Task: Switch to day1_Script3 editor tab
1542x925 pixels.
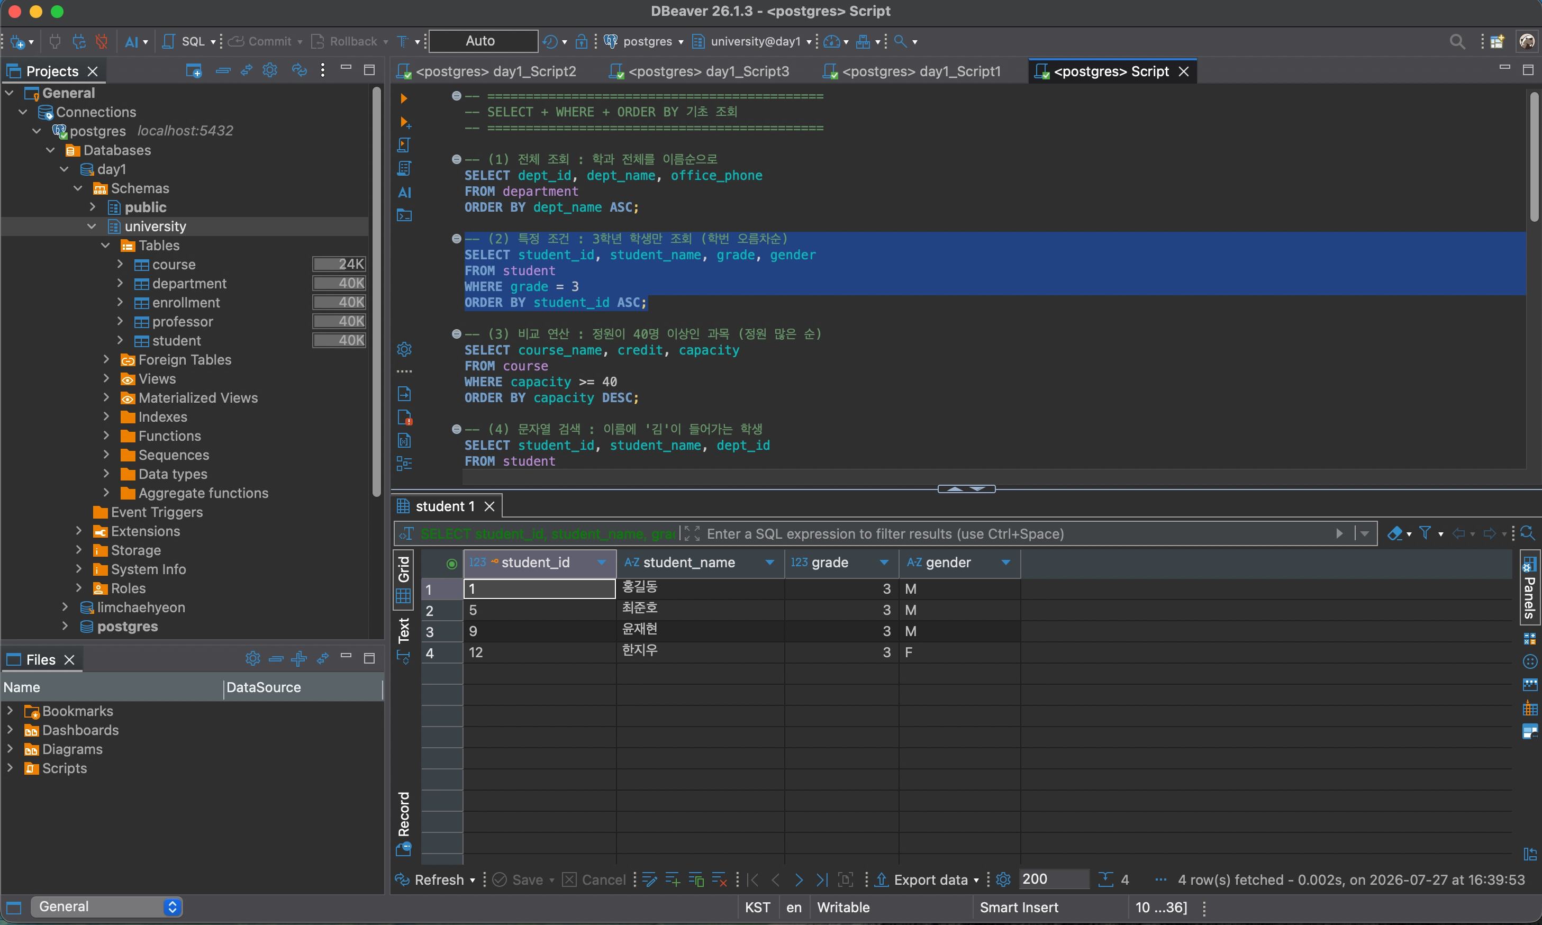Action: click(700, 71)
